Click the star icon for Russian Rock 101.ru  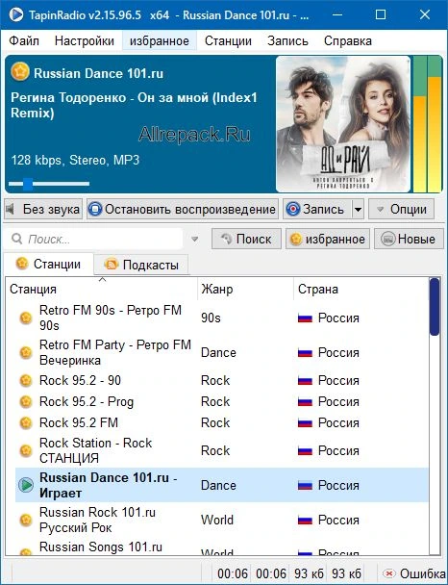pyautogui.click(x=26, y=520)
